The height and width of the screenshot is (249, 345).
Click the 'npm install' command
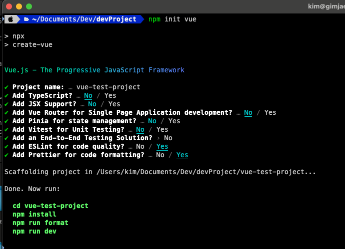click(x=34, y=214)
